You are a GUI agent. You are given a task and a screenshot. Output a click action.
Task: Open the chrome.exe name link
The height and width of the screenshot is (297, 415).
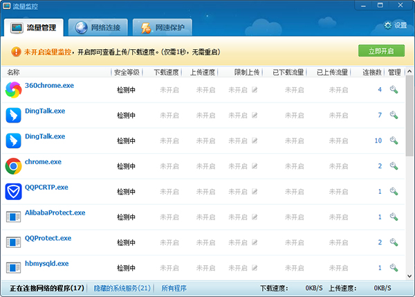click(43, 161)
